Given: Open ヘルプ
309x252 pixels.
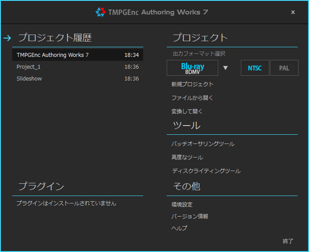Looking at the screenshot, I should [179, 228].
